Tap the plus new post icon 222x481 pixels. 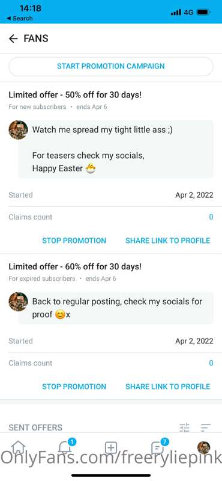coord(111,448)
